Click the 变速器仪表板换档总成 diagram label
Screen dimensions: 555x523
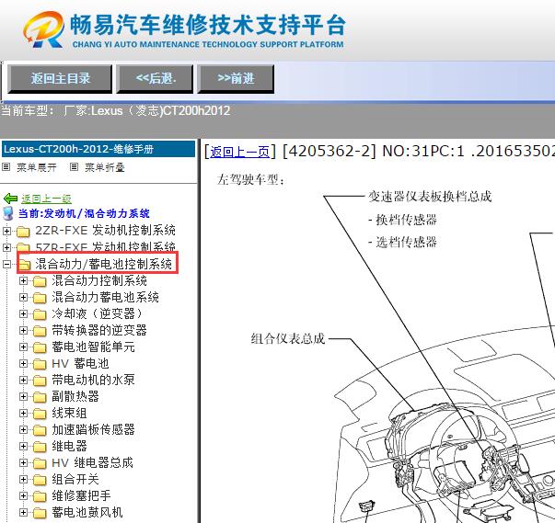point(430,196)
